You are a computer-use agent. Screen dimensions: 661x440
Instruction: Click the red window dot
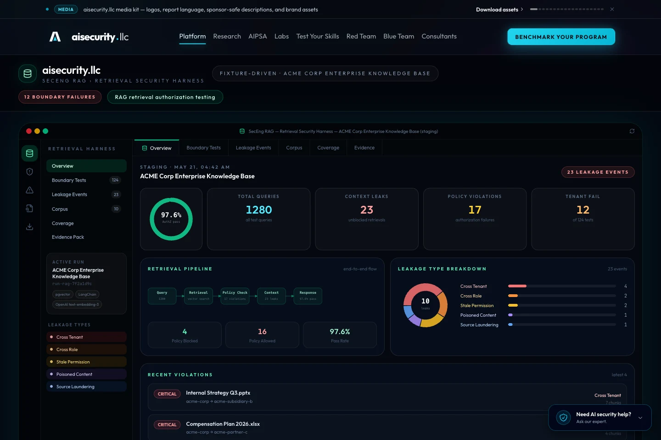[x=29, y=131]
